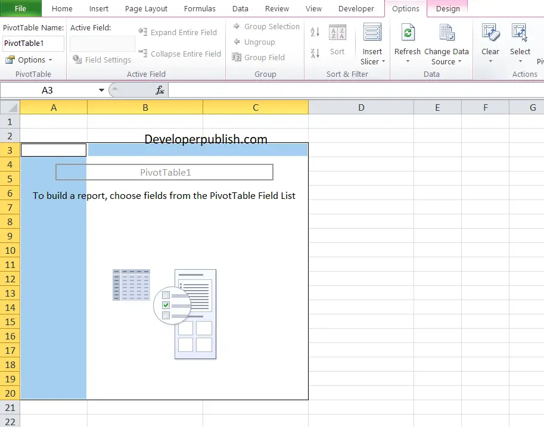Screen dimensions: 544x427
Task: Select column F header
Action: pyautogui.click(x=486, y=107)
